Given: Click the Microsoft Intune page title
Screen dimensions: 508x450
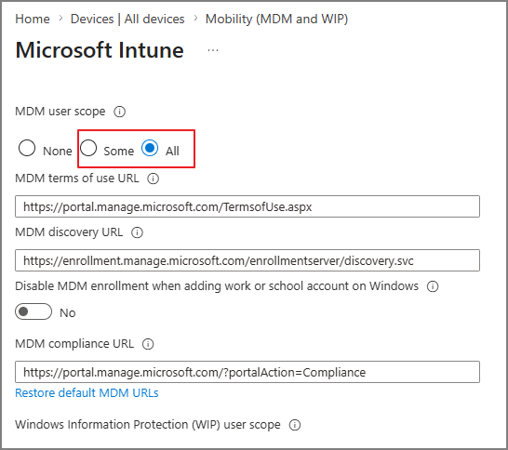Looking at the screenshot, I should click(100, 50).
